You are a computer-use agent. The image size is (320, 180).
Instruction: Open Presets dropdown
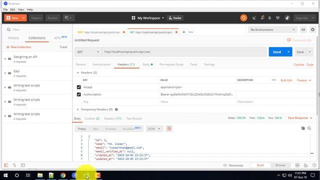pos(304,80)
